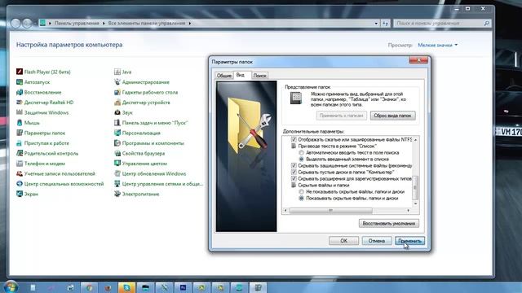Open Chrome from the taskbar
The width and height of the screenshot is (522, 293).
[x=89, y=287]
